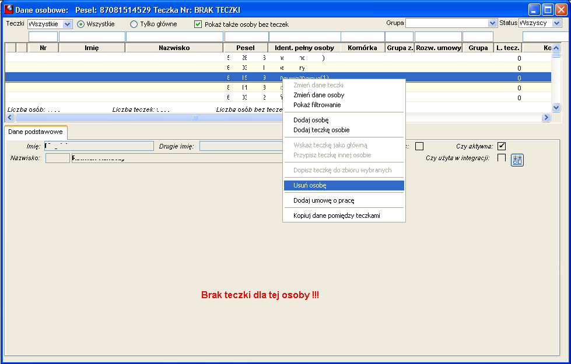Click the Nazwisko text field
571x364 pixels.
[x=177, y=158]
